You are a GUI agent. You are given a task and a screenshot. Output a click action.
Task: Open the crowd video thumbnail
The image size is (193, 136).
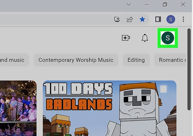pyautogui.click(x=18, y=108)
